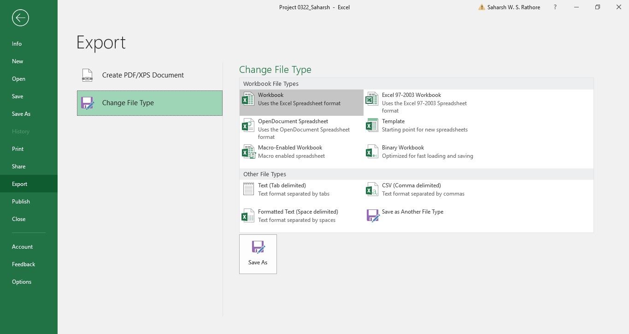Restore down the Excel window

[597, 7]
